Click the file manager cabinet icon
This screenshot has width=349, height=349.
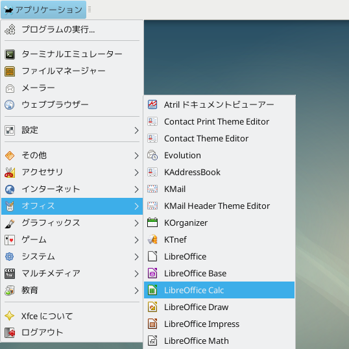click(10, 71)
